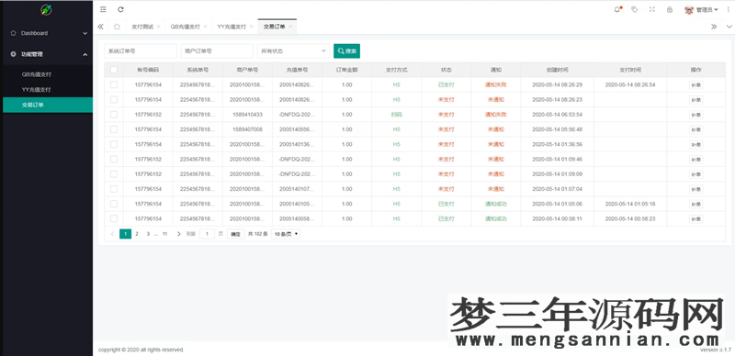Click the 商户订单号 input field
This screenshot has width=735, height=356.
[x=217, y=51]
